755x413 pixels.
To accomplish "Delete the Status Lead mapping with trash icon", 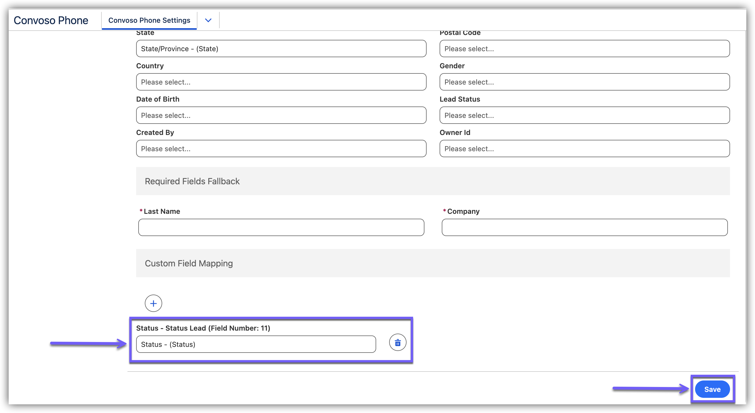I will point(397,343).
